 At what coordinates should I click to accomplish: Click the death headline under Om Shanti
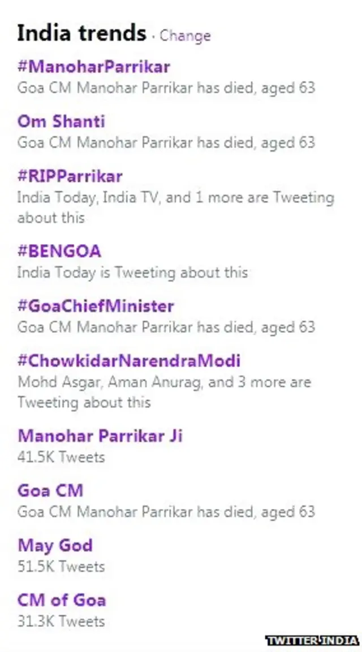166,142
